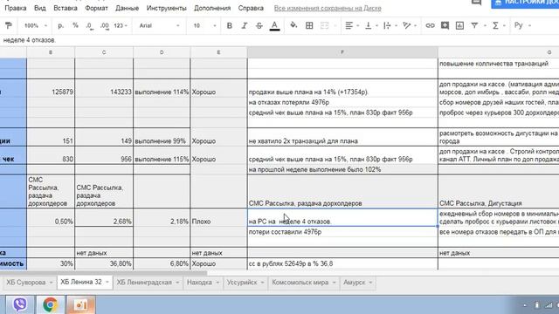Toggle italic formatting
The height and width of the screenshot is (314, 559).
point(245,25)
